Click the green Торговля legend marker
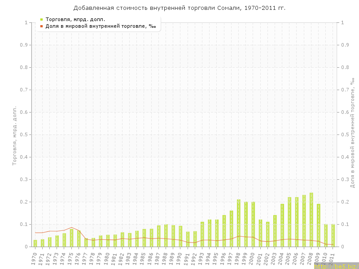The height and width of the screenshot is (269, 359). [x=41, y=19]
